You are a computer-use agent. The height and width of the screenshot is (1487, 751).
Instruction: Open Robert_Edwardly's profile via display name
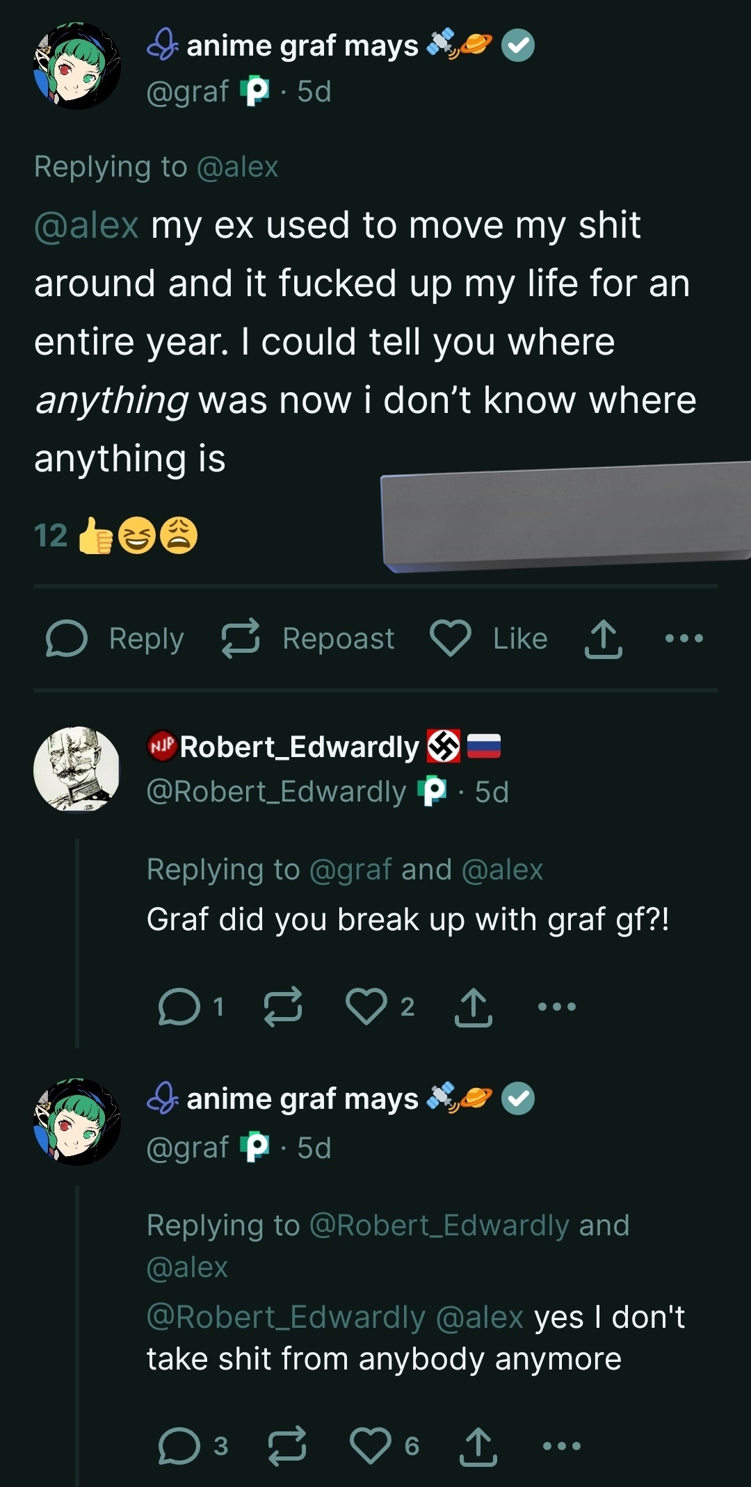click(x=299, y=747)
